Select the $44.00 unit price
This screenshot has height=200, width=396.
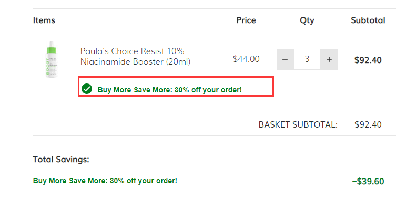[246, 59]
